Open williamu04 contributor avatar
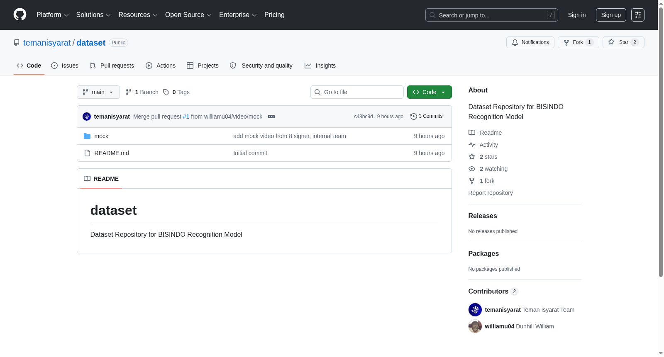 pos(475,326)
